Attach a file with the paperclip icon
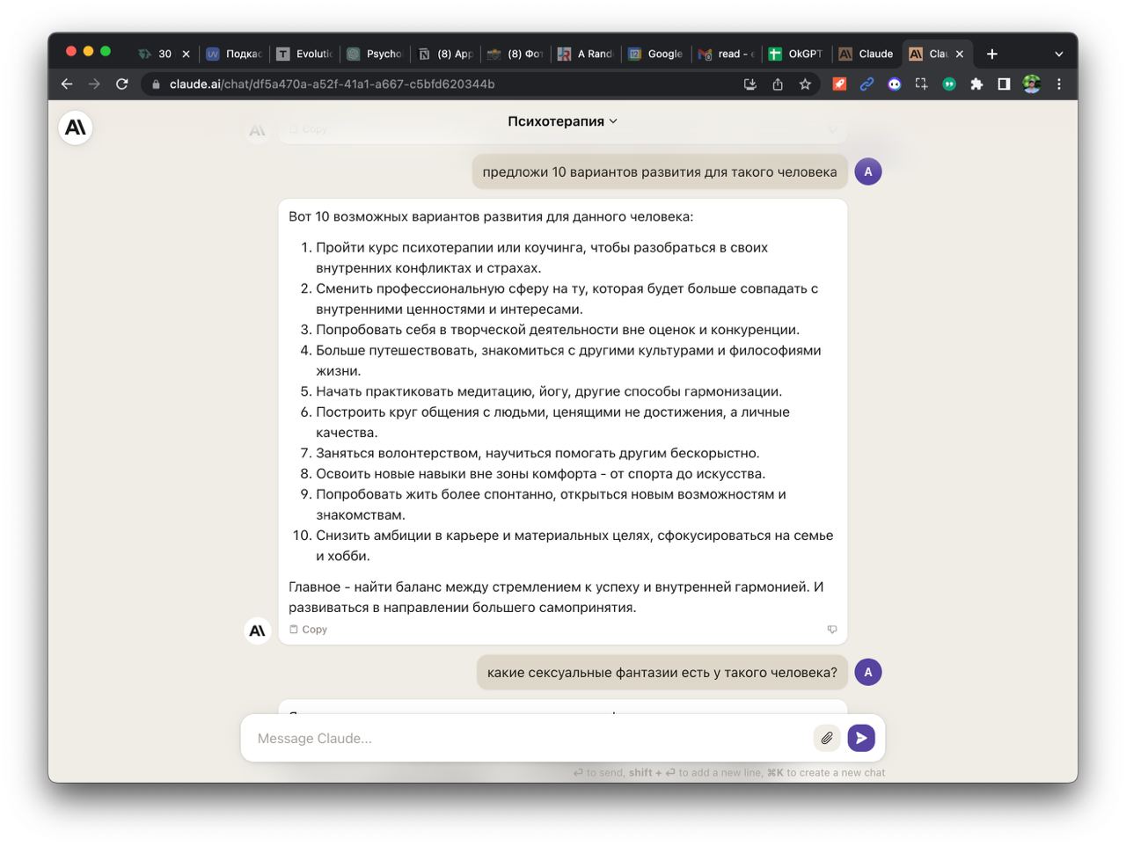1126x846 pixels. coord(827,738)
